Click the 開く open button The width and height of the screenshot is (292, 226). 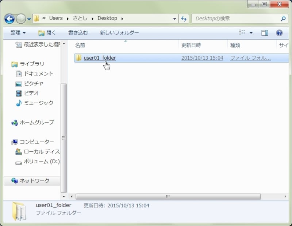[47, 33]
